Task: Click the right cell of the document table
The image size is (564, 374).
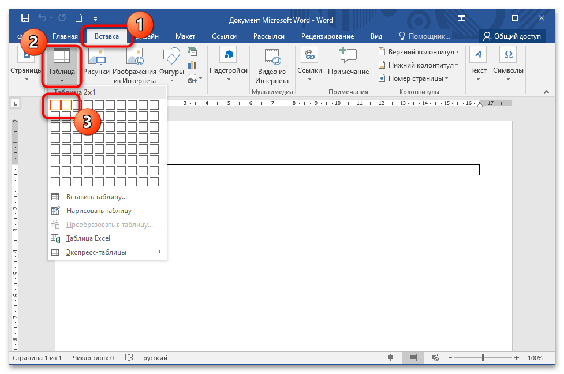Action: 390,170
